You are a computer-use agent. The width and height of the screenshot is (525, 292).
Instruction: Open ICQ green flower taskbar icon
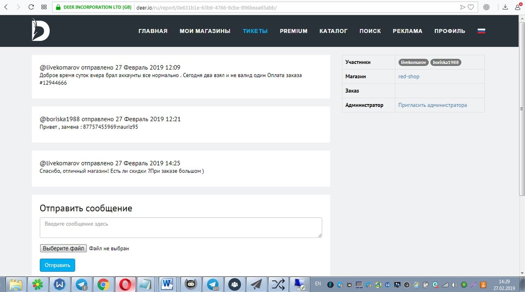point(38,284)
